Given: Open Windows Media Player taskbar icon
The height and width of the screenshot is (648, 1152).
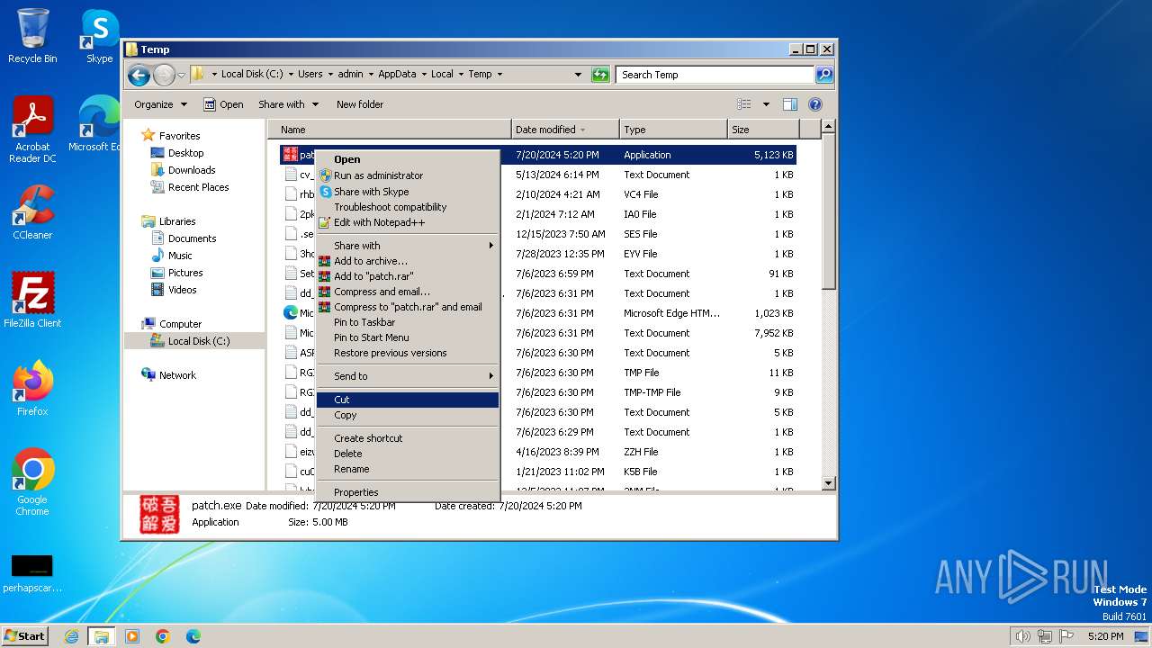Looking at the screenshot, I should [x=132, y=636].
